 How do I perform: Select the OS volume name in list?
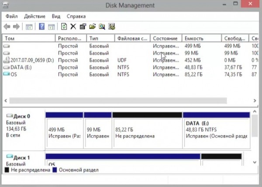(14, 74)
